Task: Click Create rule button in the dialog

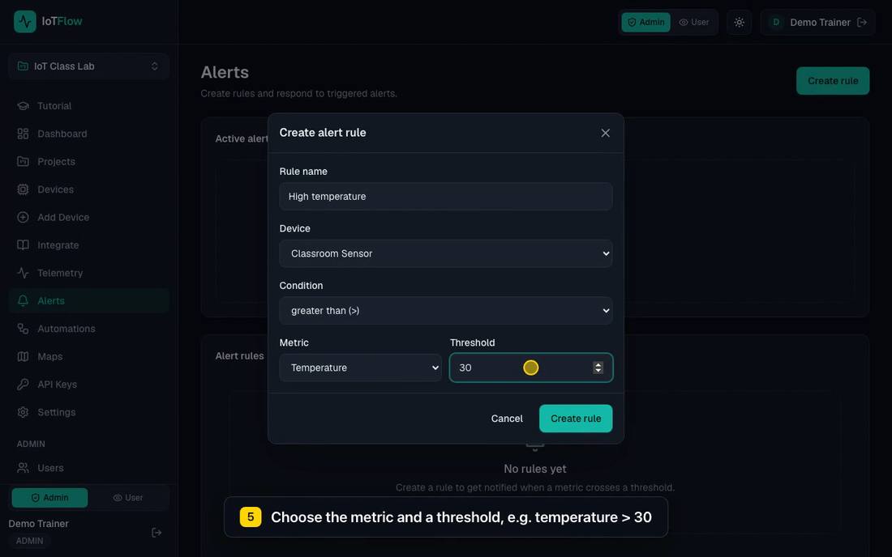Action: pos(576,419)
